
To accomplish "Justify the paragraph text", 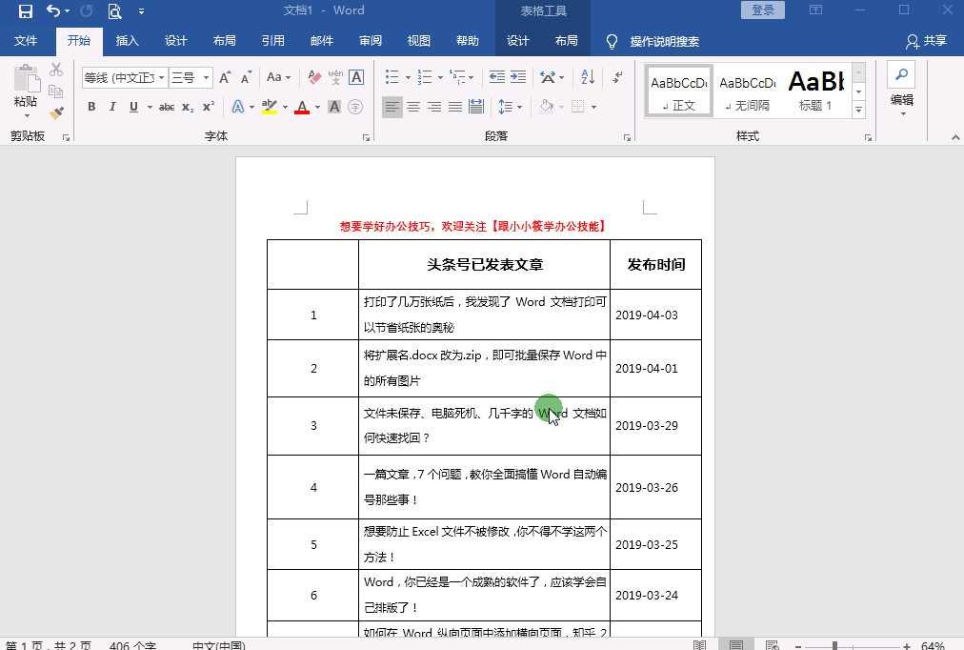I will point(455,107).
